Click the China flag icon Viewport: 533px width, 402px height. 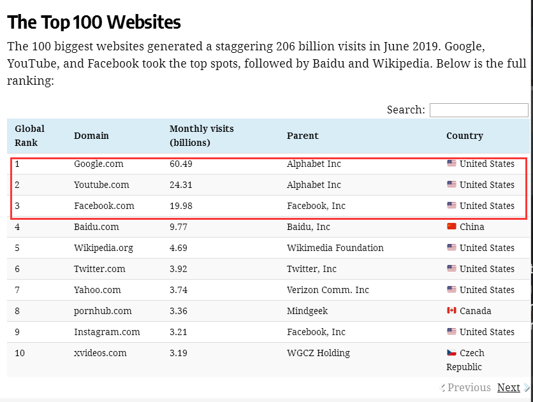click(x=451, y=226)
